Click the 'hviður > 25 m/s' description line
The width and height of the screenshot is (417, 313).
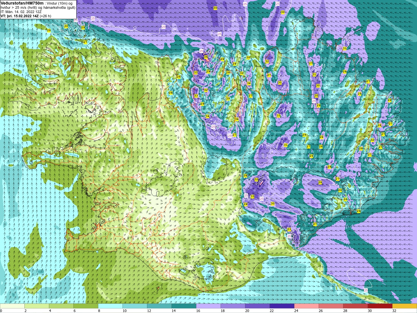pyautogui.click(x=38, y=7)
